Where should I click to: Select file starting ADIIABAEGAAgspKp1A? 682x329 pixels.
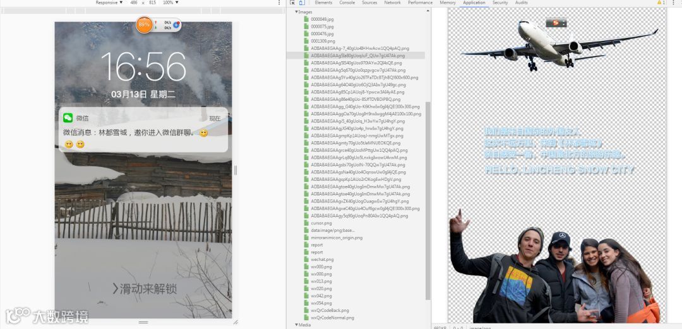356,179
